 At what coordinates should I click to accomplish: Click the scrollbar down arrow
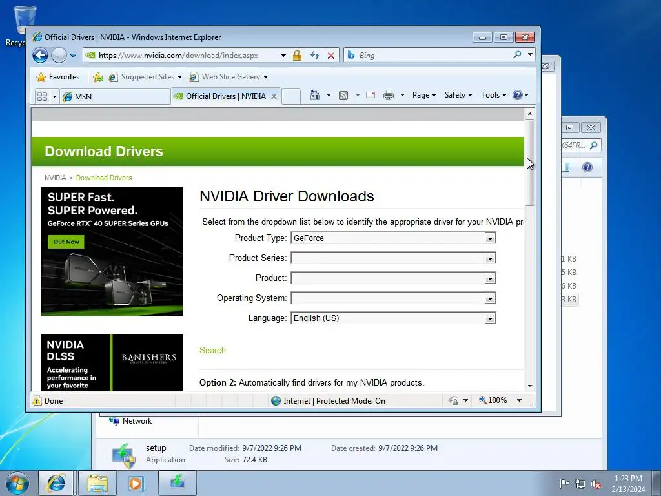click(530, 386)
